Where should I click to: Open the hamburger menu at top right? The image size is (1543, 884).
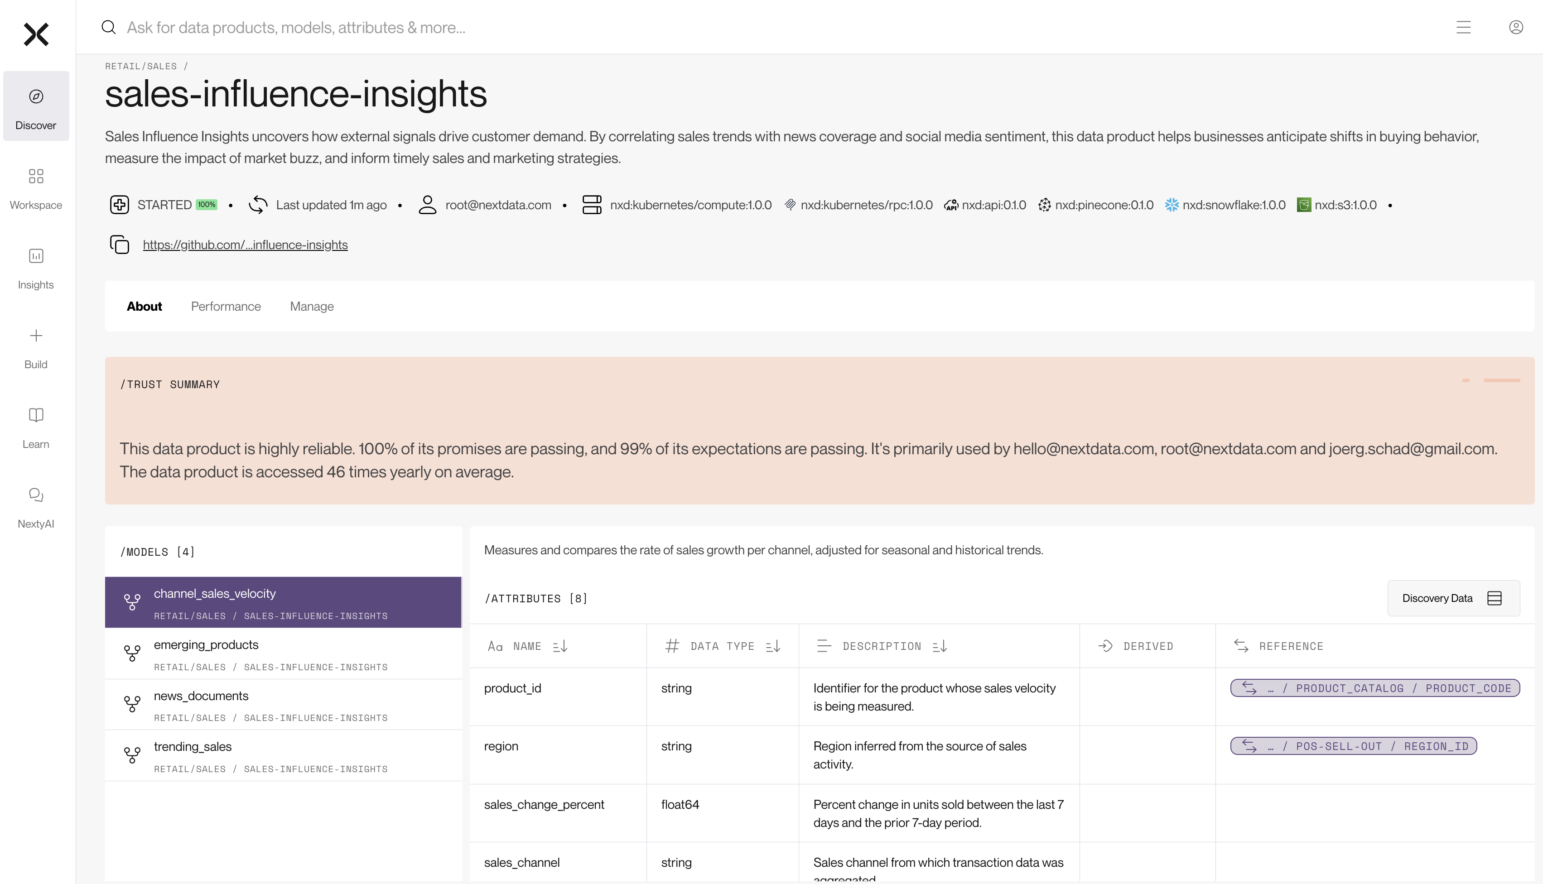click(x=1463, y=27)
